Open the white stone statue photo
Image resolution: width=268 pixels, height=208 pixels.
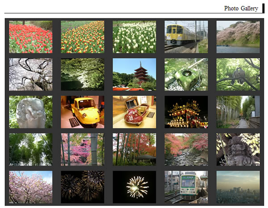(x=30, y=112)
